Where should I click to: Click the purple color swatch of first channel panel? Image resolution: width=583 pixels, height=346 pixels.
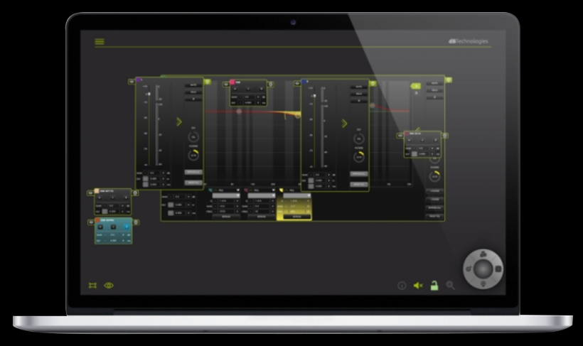coord(139,80)
